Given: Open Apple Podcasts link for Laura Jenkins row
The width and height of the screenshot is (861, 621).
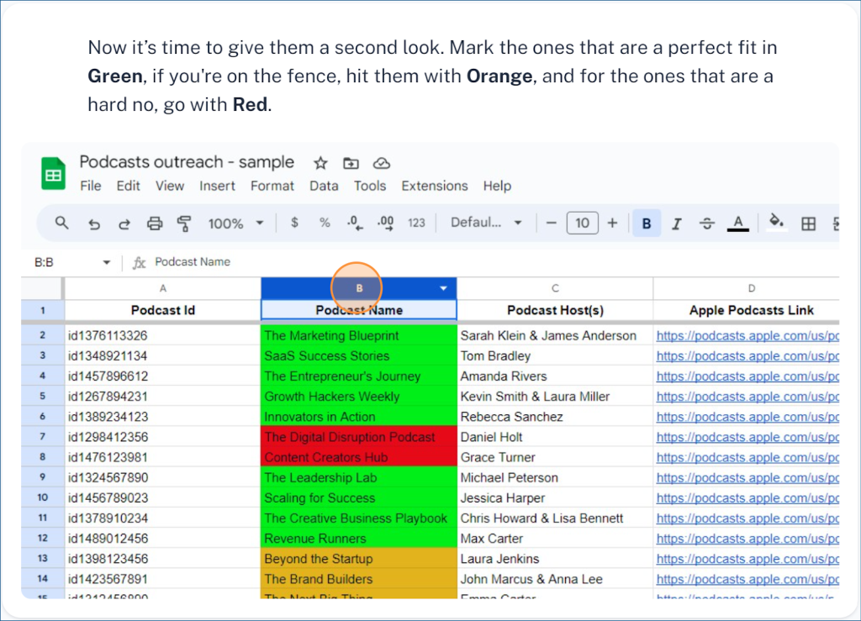Looking at the screenshot, I should pyautogui.click(x=747, y=559).
